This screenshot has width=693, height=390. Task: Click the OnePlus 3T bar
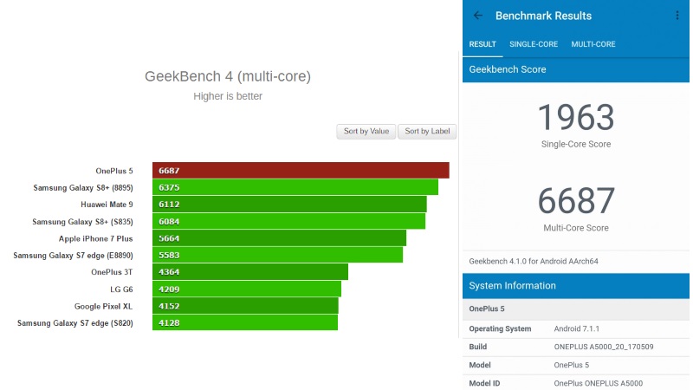coord(250,272)
